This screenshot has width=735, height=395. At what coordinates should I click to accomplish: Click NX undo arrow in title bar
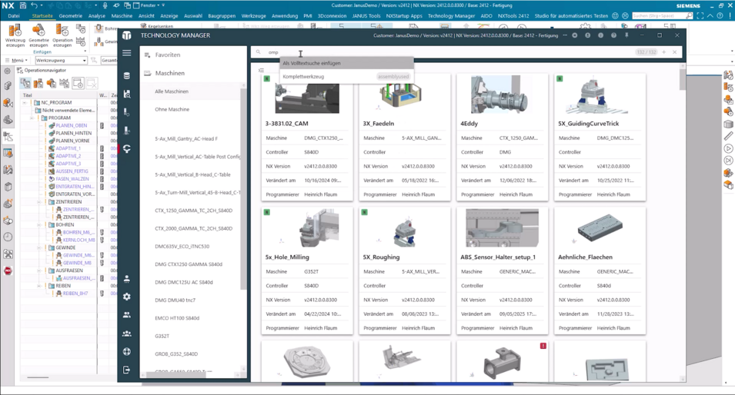[x=34, y=5]
